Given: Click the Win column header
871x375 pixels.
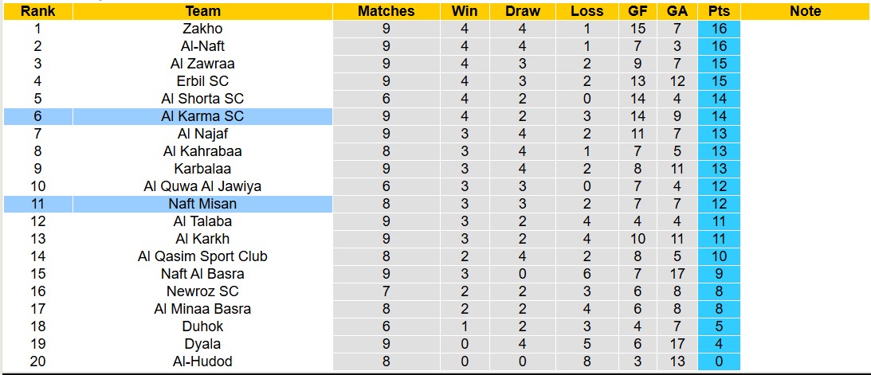Looking at the screenshot, I should 465,11.
